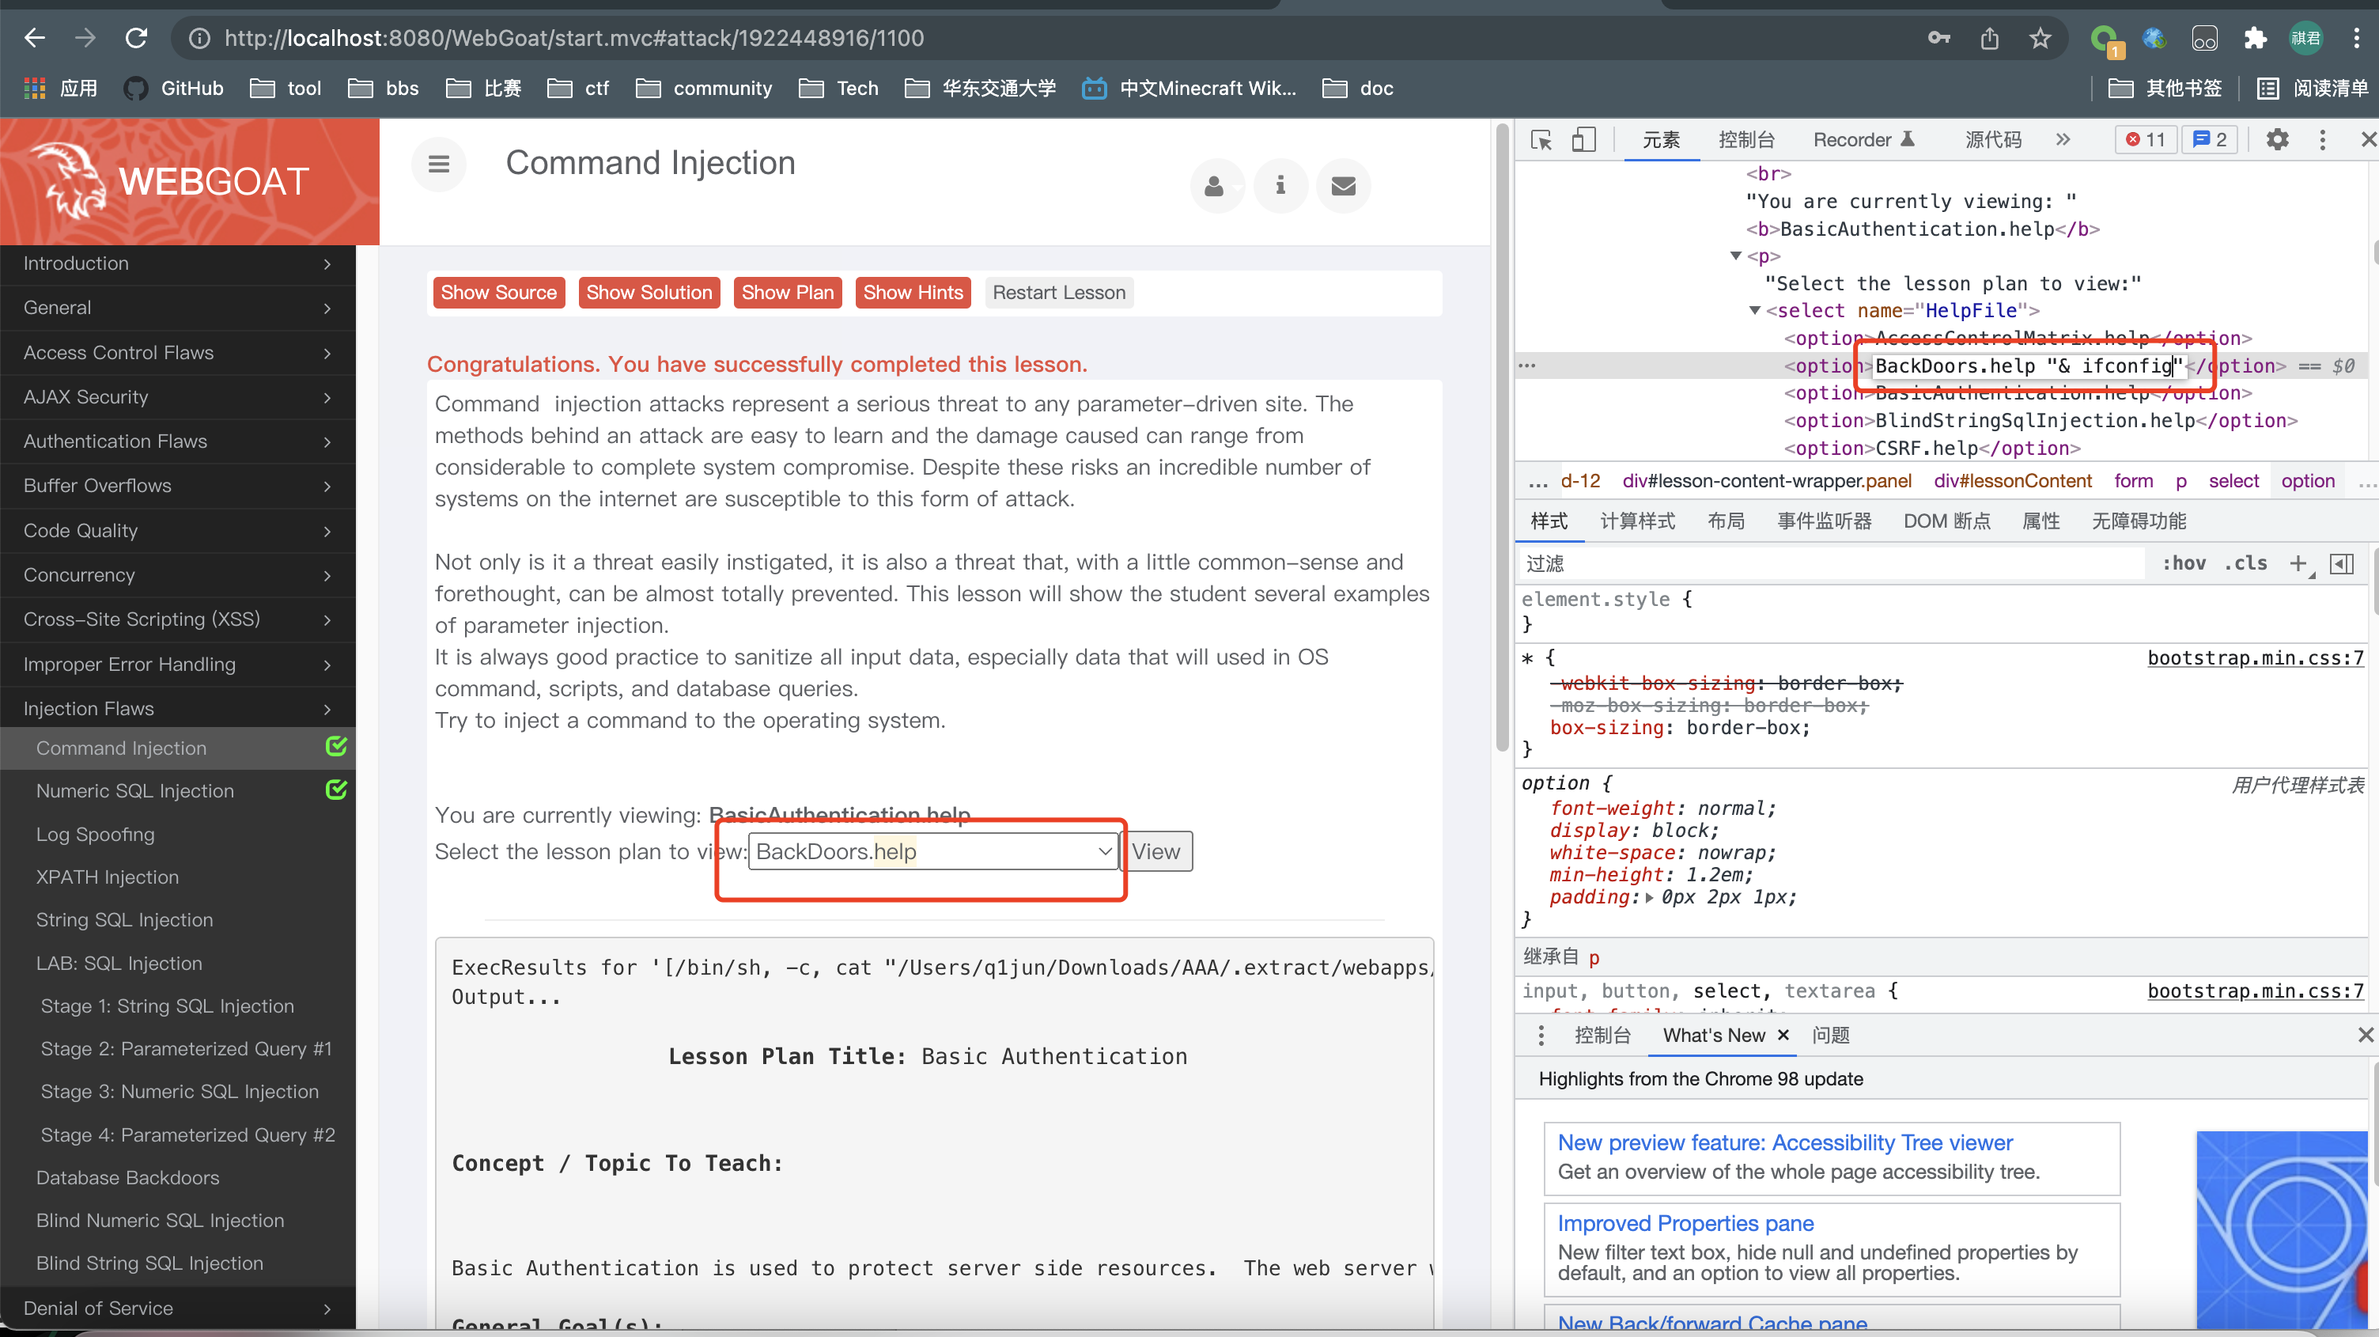The width and height of the screenshot is (2379, 1337).
Task: Expand the Denial of Service category
Action: [x=177, y=1308]
